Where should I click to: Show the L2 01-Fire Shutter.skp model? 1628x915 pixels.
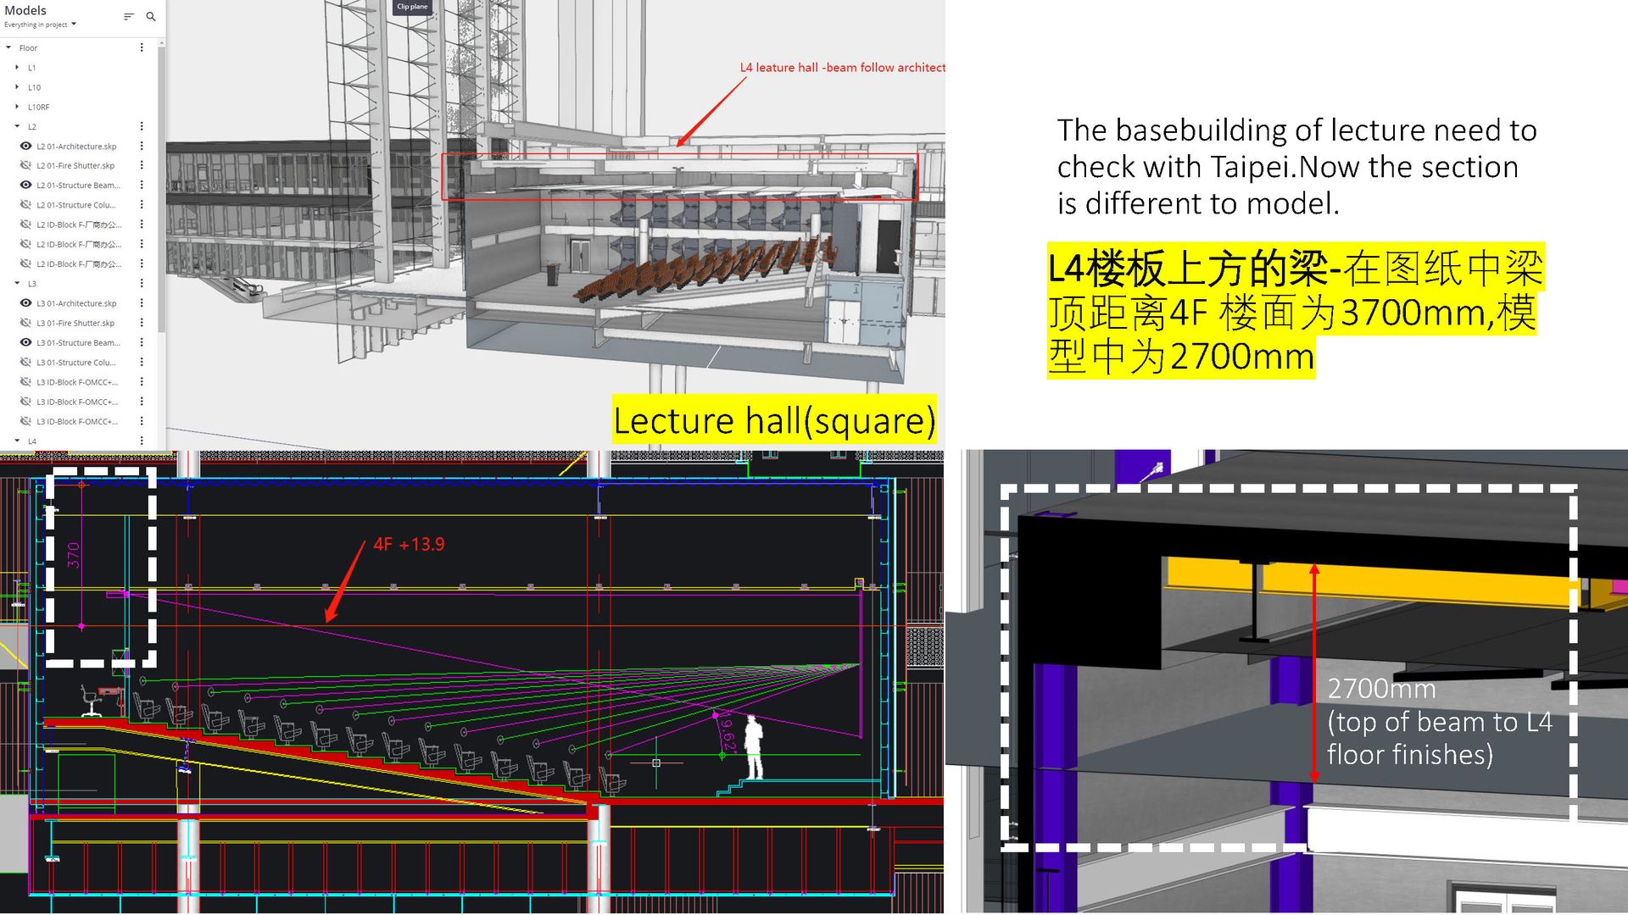26,166
